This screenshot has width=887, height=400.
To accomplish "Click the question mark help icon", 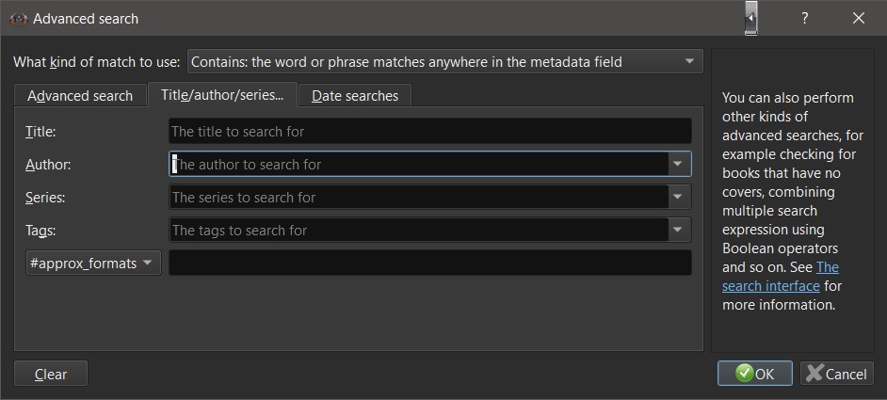I will coord(804,18).
